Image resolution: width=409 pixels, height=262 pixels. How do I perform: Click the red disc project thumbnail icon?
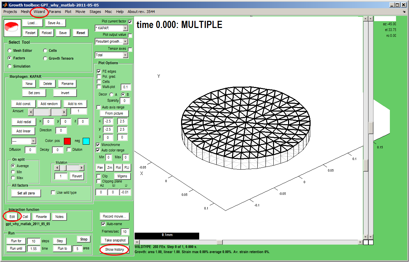[x=12, y=28]
